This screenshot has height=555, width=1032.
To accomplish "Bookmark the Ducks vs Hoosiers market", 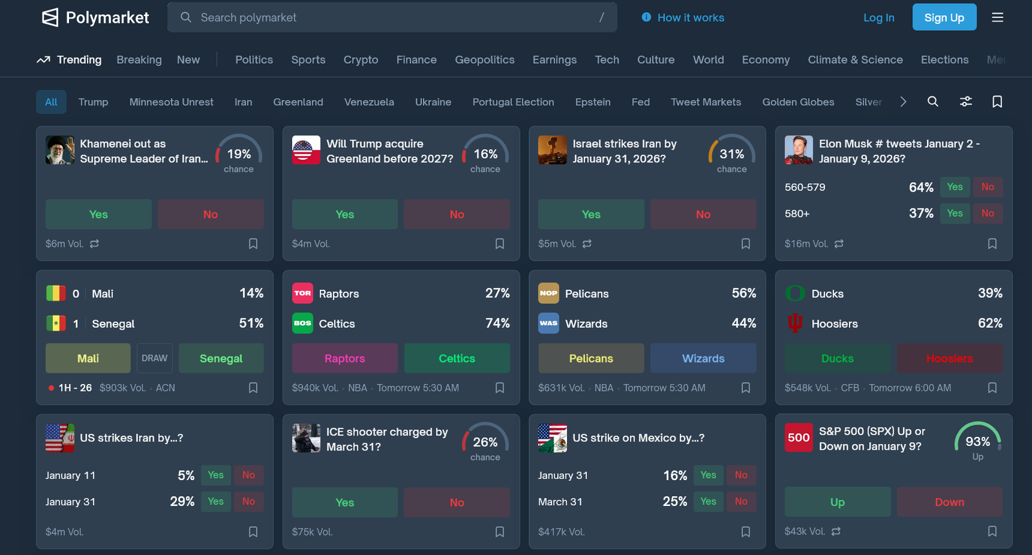I will tap(992, 388).
